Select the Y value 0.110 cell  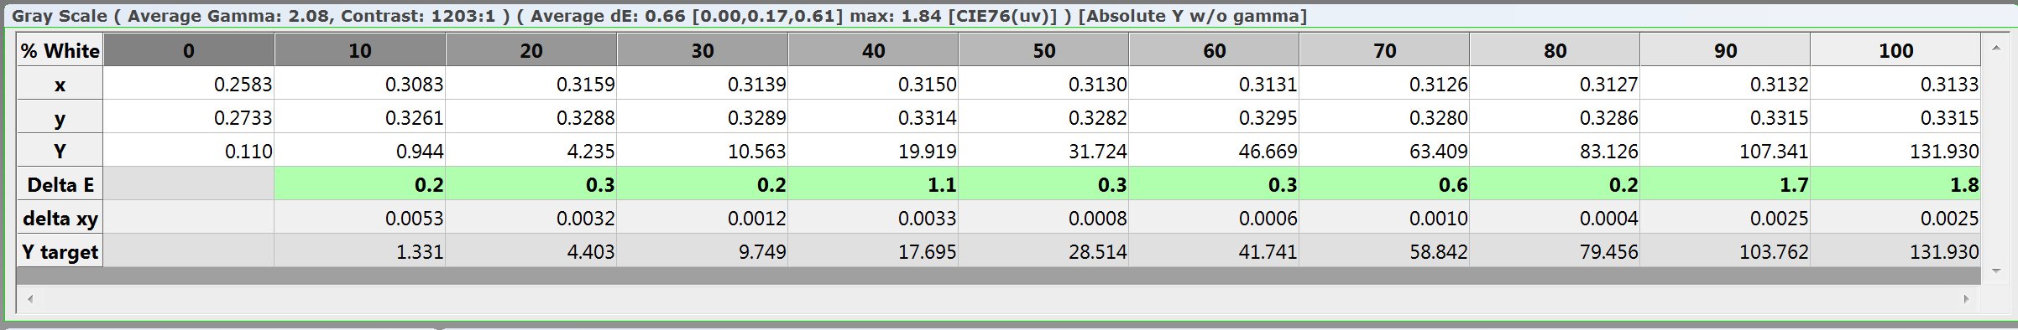[189, 151]
